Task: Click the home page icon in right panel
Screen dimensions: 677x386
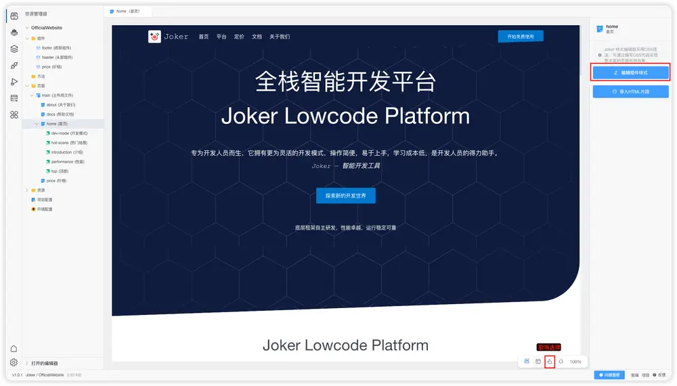Action: click(x=600, y=29)
